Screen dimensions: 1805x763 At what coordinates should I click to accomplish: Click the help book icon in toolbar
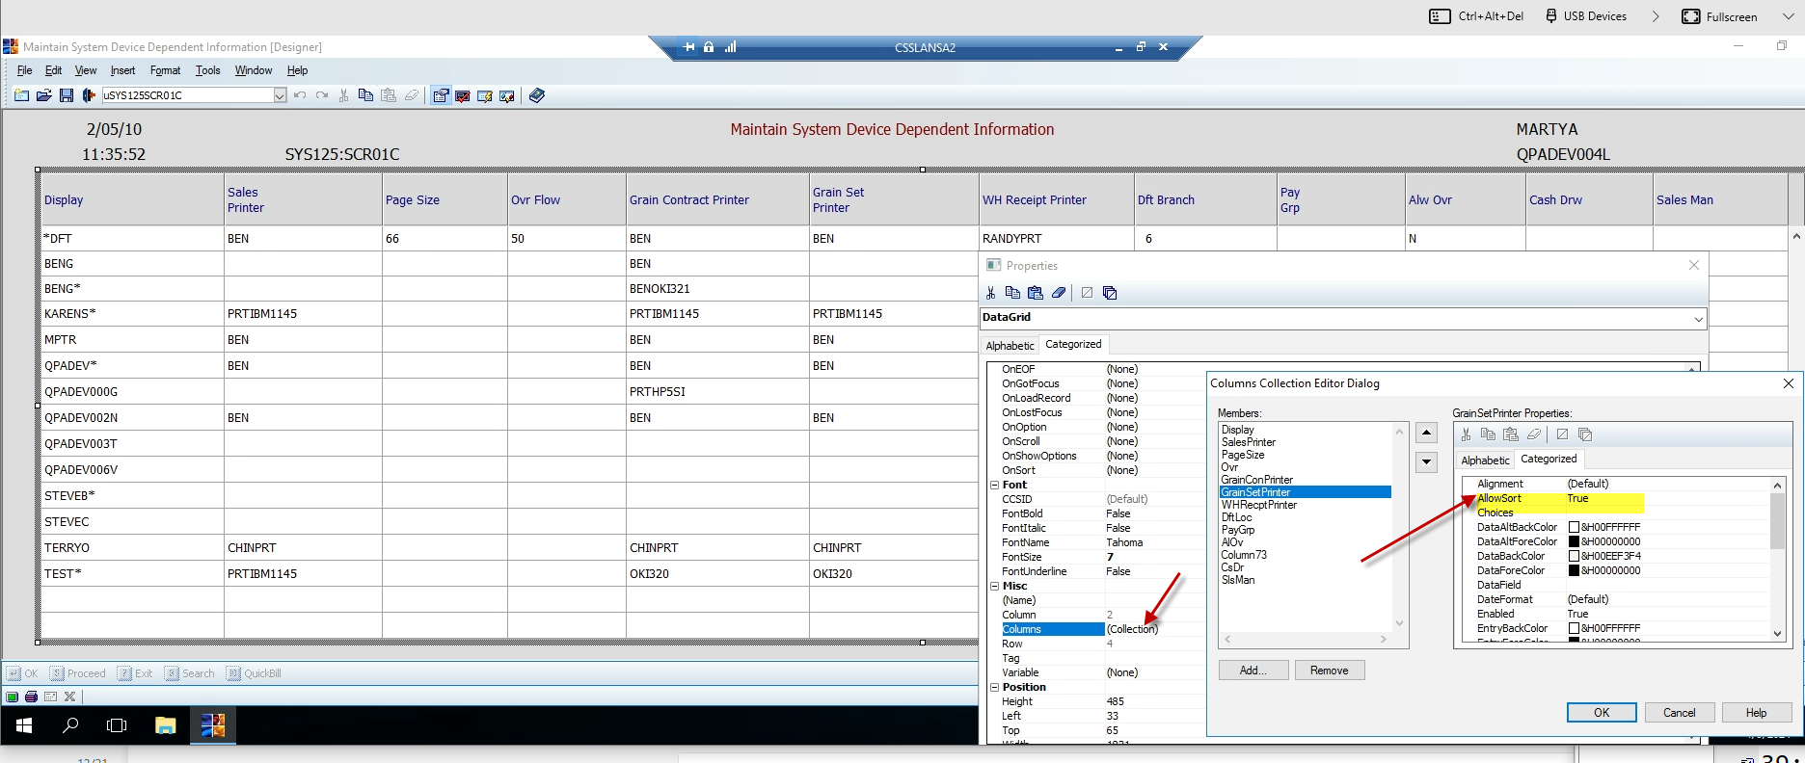click(x=537, y=95)
